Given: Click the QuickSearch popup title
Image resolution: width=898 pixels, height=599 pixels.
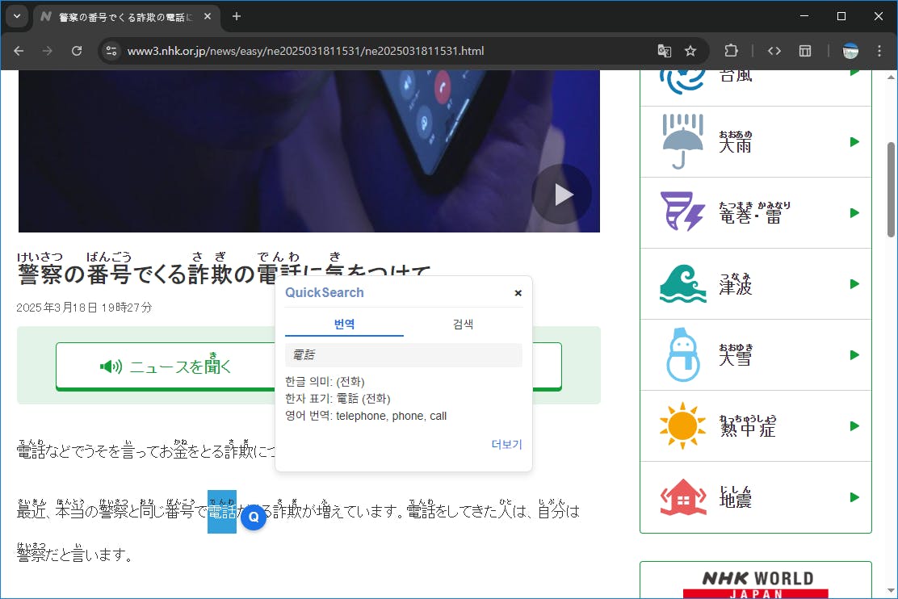Looking at the screenshot, I should tap(324, 292).
